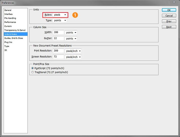Viewport: 180px width, 137px height.
Task: Open the General preferences category
Action: [x=15, y=10]
